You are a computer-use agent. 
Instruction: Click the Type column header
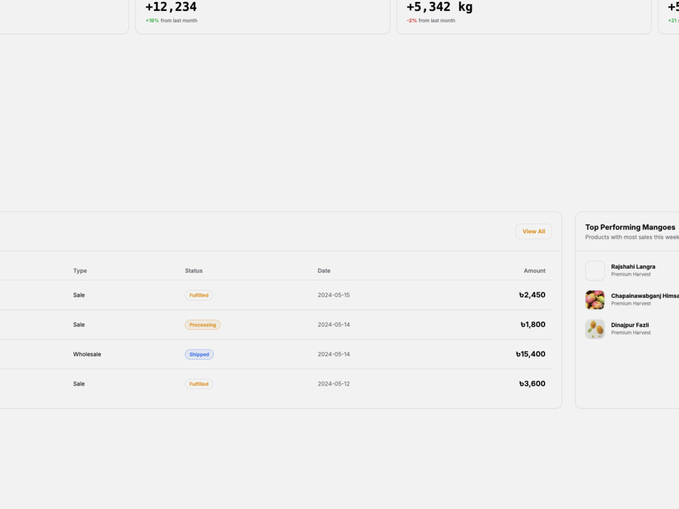click(79, 271)
